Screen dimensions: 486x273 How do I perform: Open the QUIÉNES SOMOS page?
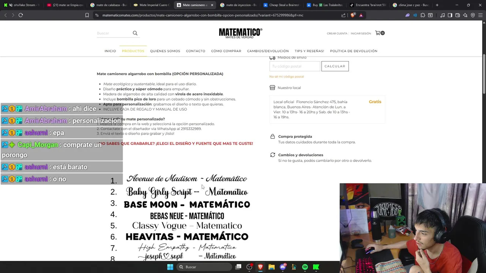[165, 51]
